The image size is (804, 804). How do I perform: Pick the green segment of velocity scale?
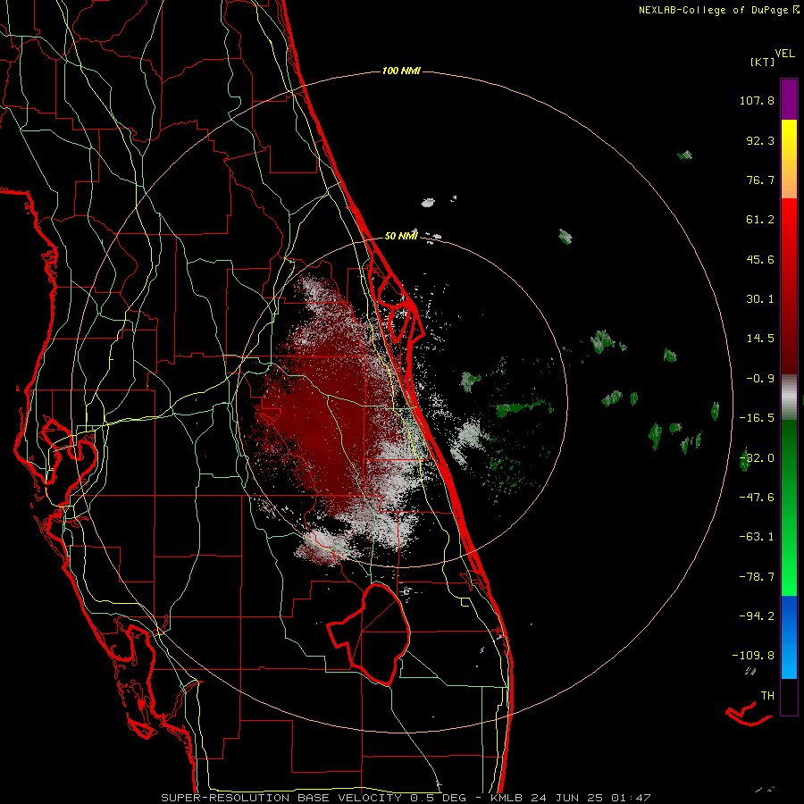click(x=789, y=507)
